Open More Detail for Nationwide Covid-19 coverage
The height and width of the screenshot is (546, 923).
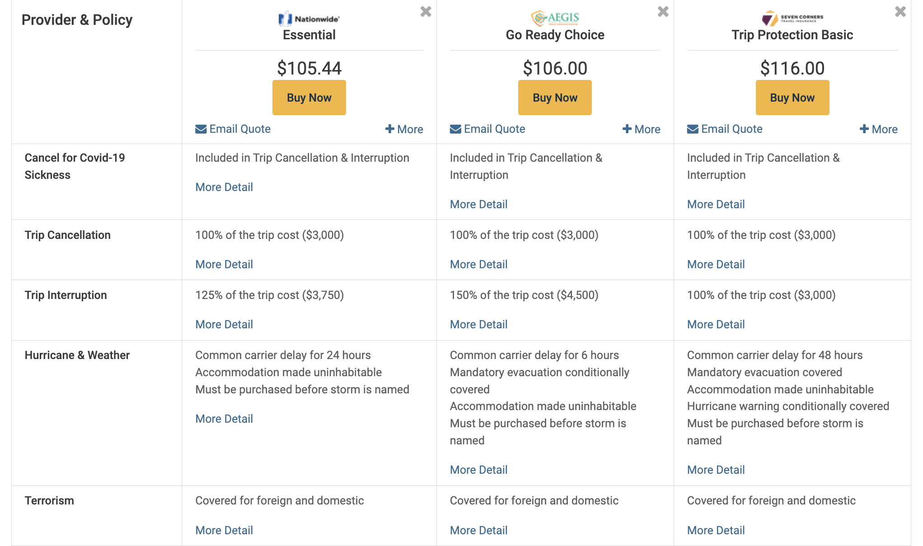224,187
